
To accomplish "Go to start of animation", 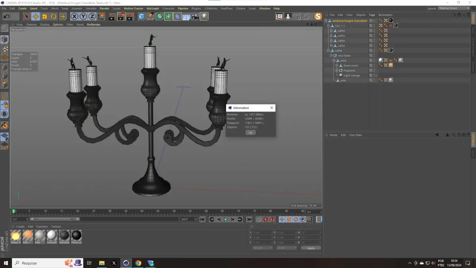I will [x=202, y=220].
